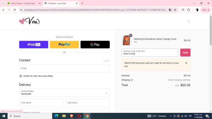Click the Log in link
Viewport: 212px width, 119px height.
click(x=107, y=60)
